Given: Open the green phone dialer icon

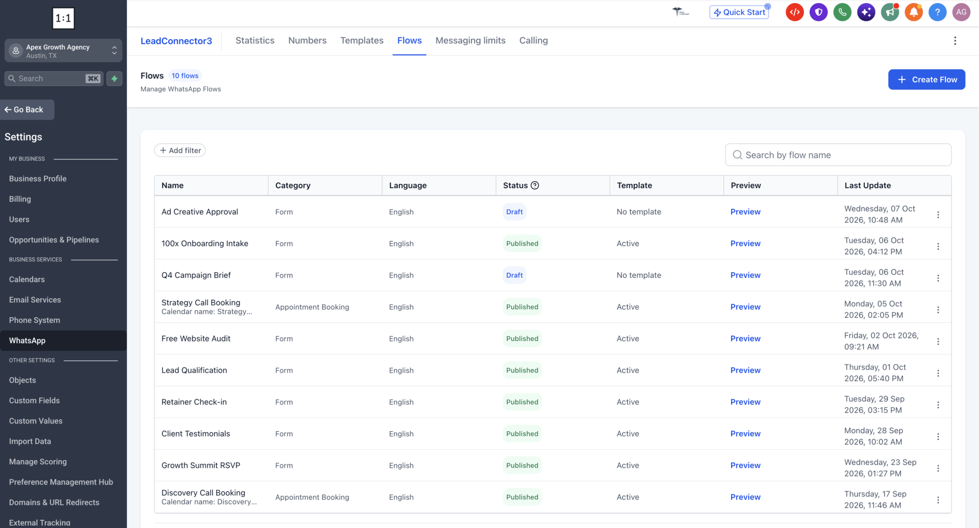Looking at the screenshot, I should pyautogui.click(x=842, y=12).
